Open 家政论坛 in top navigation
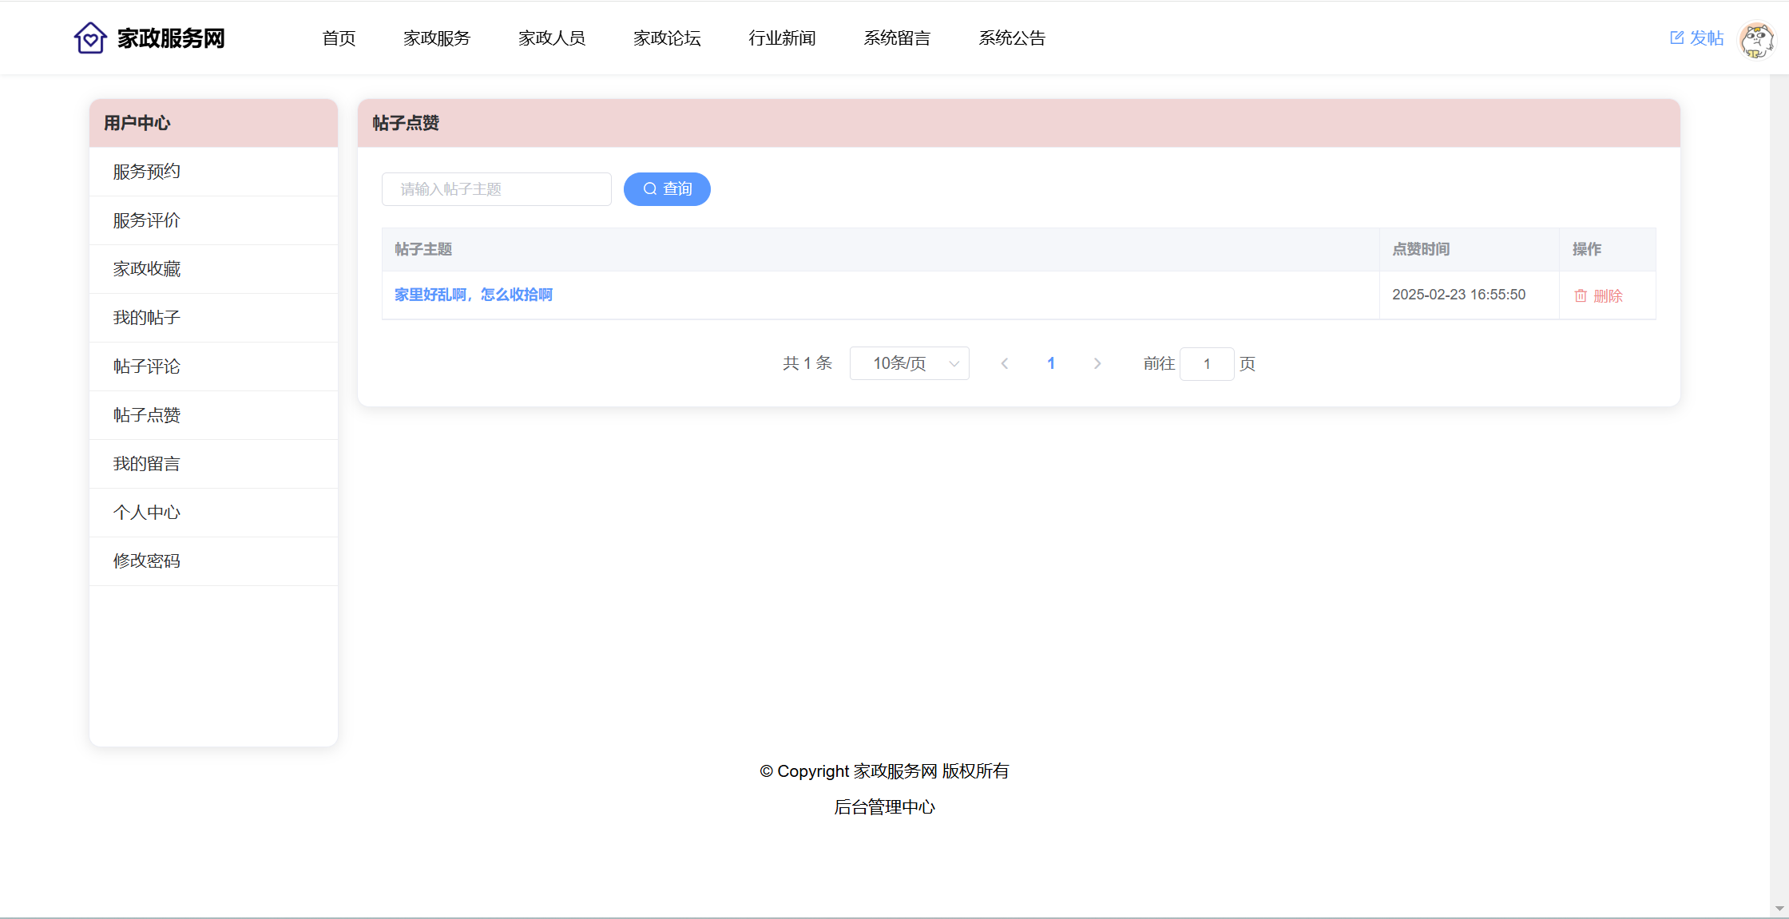 [x=667, y=38]
